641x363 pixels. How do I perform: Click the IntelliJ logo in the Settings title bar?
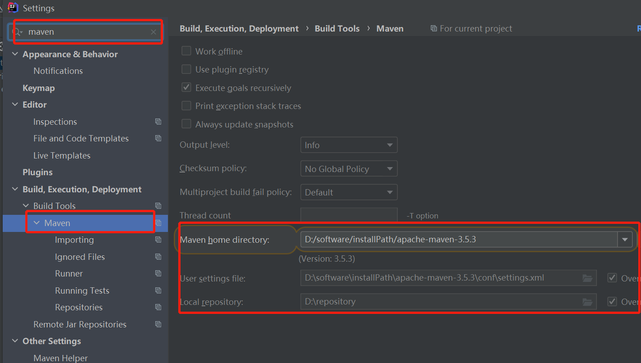(13, 8)
